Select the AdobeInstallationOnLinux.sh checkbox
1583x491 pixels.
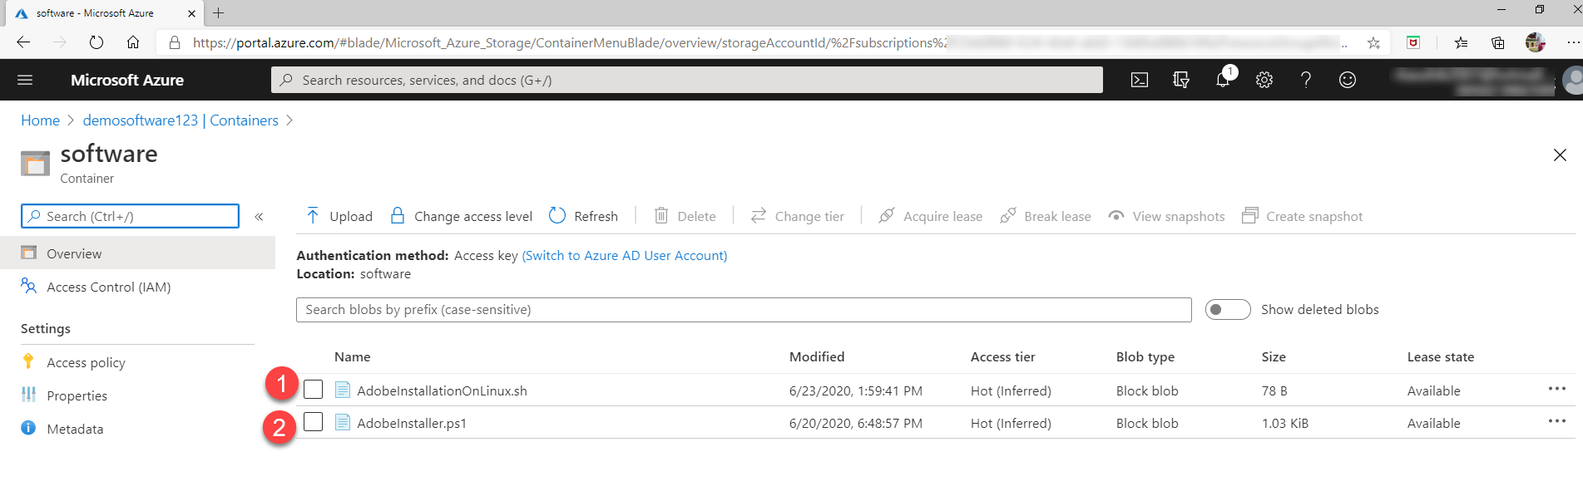[x=313, y=390]
